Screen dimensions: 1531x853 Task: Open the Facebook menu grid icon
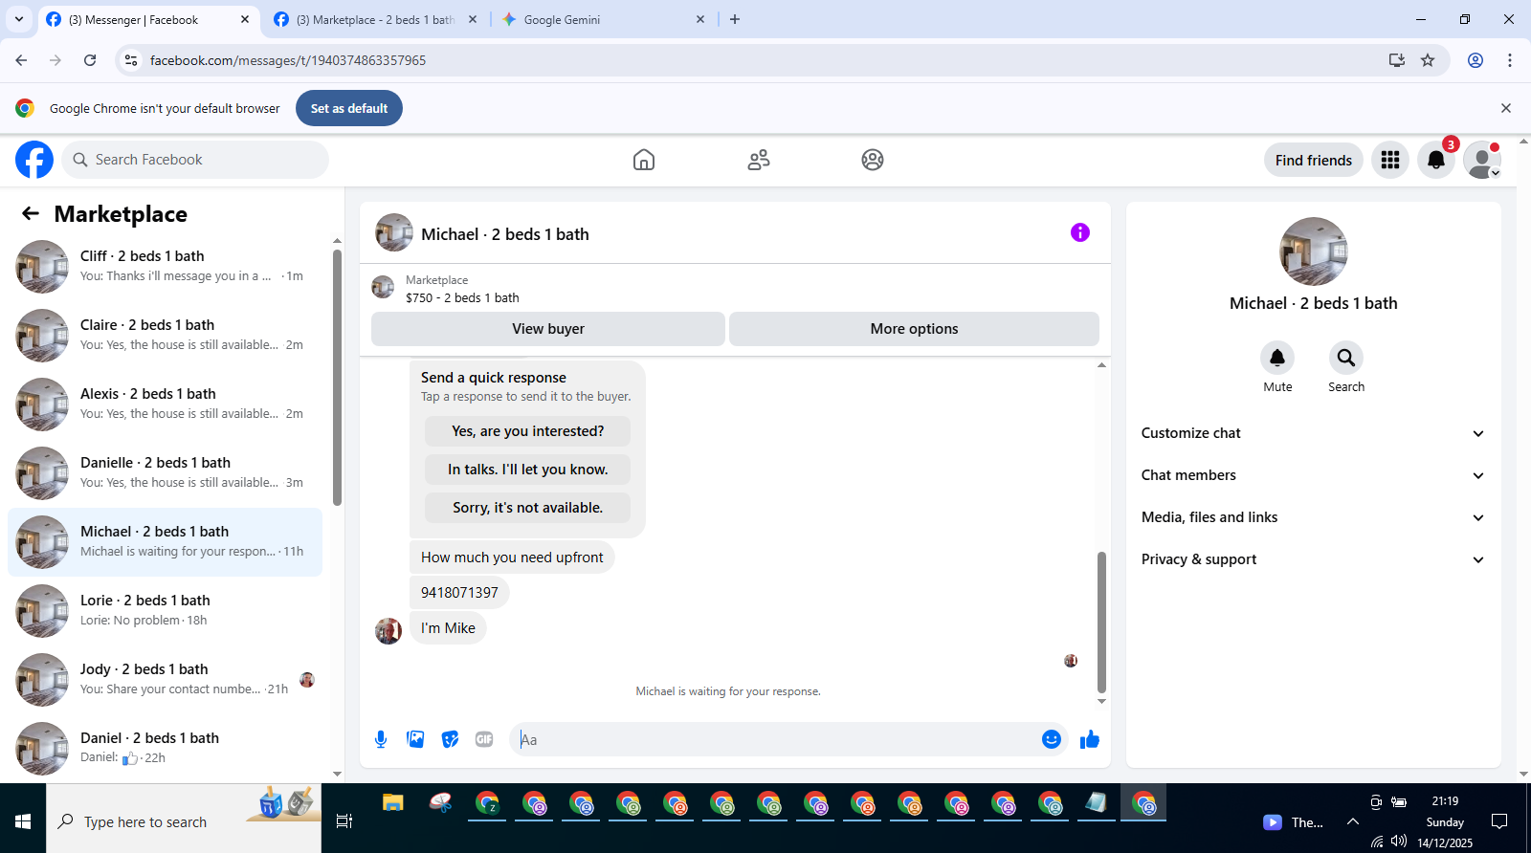coord(1390,160)
